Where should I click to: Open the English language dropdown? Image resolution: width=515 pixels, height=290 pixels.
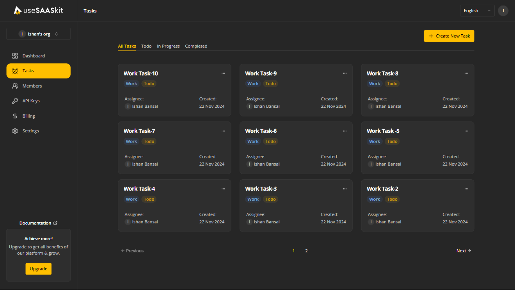coord(477,11)
